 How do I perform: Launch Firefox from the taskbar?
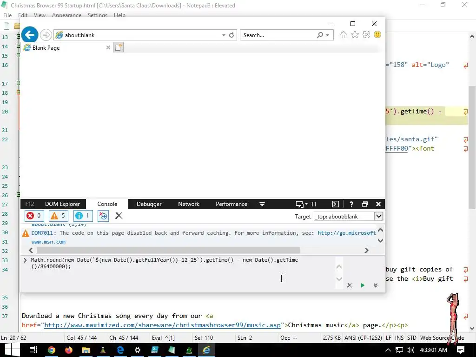[69, 350]
